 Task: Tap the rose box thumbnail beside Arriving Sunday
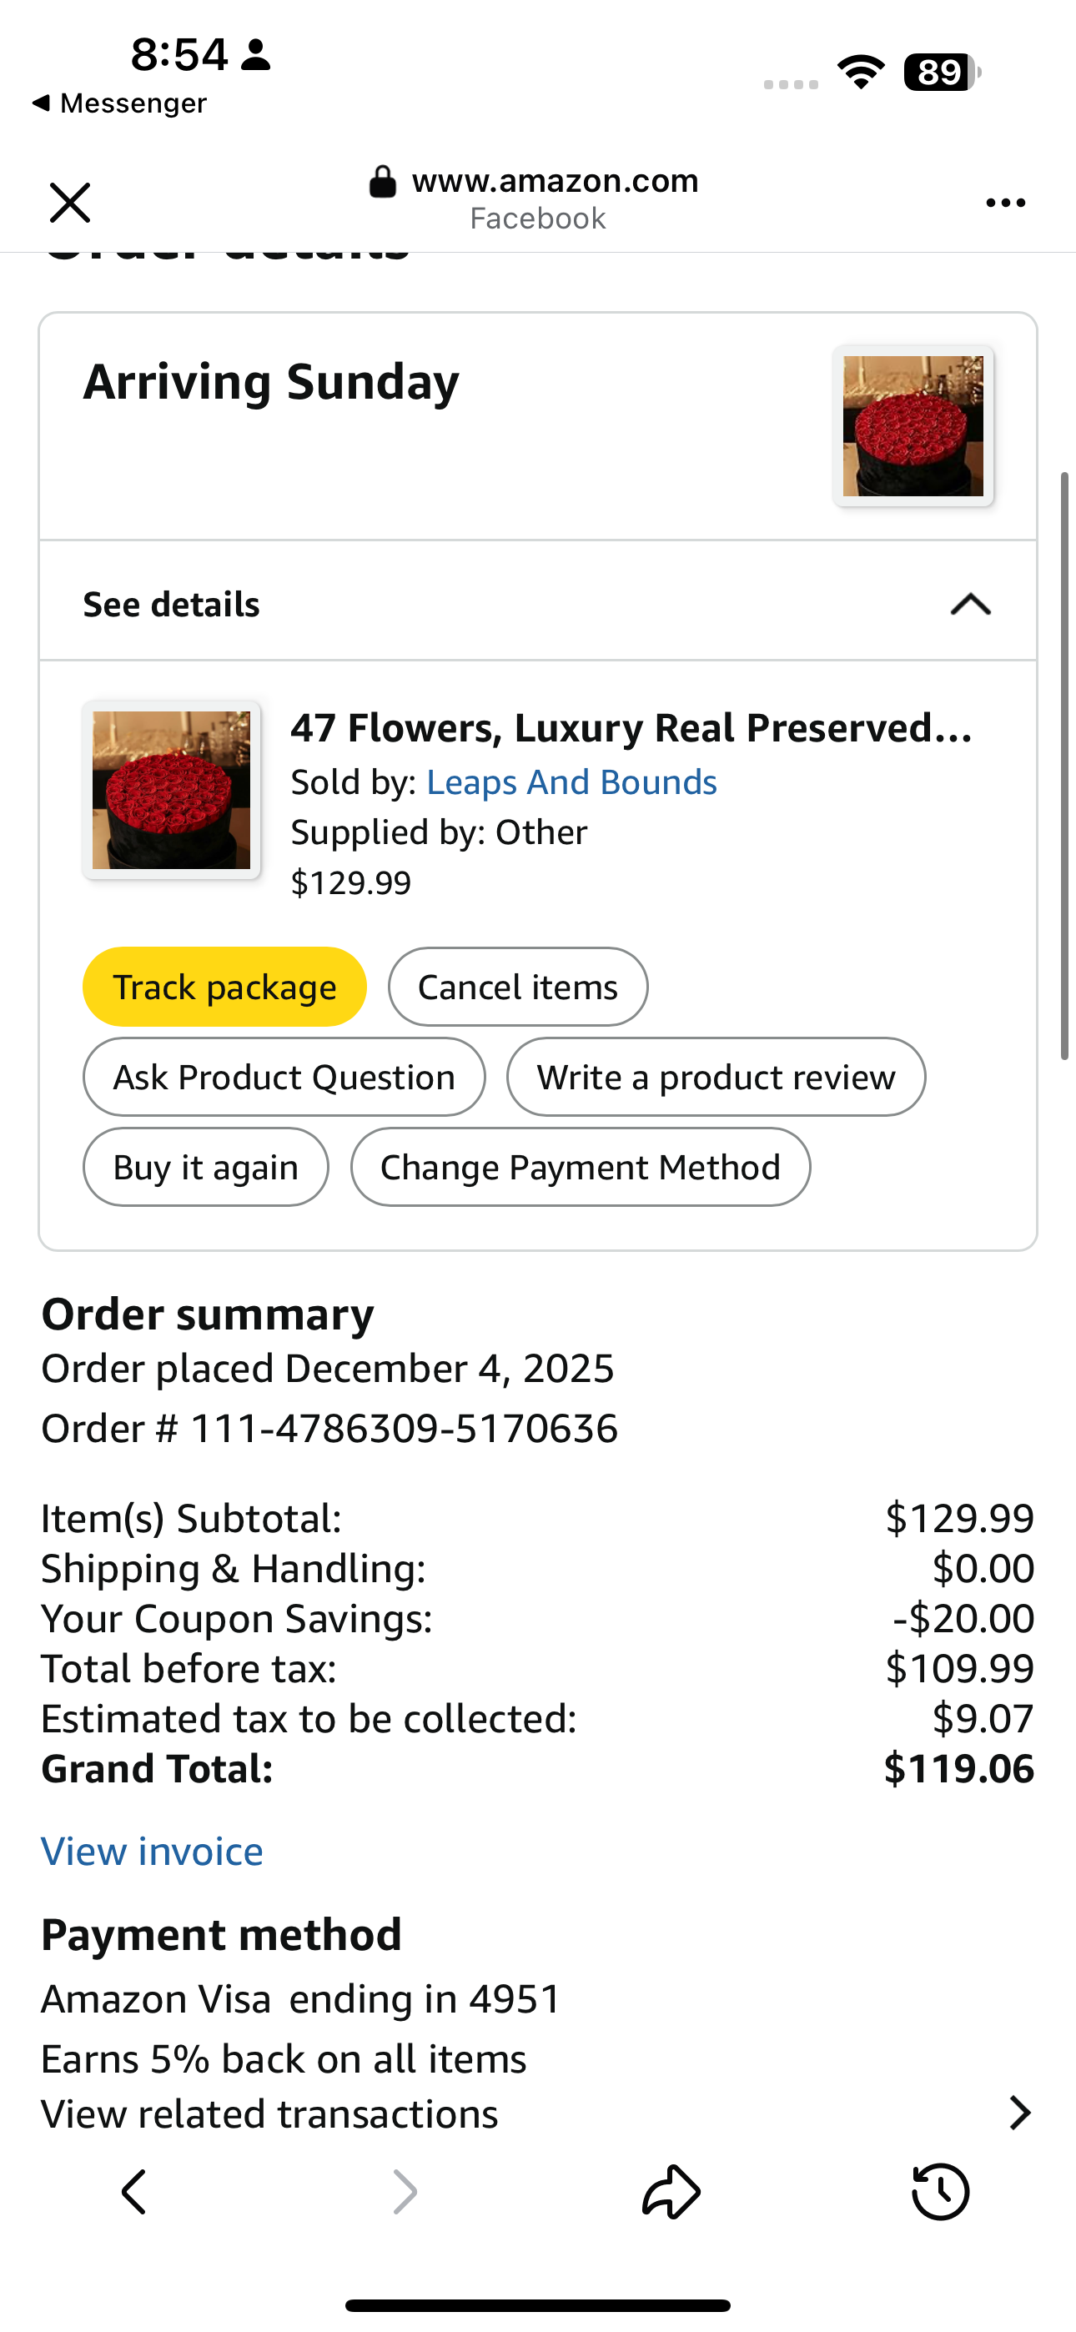pyautogui.click(x=913, y=425)
